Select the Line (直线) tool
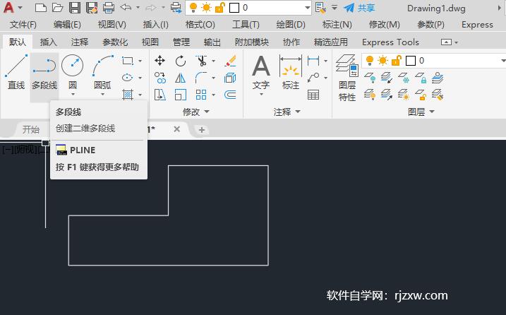Viewport: 506px width, 315px height. 16,72
